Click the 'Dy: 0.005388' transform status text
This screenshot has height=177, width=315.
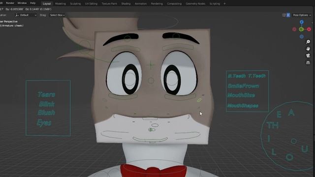[14, 9]
